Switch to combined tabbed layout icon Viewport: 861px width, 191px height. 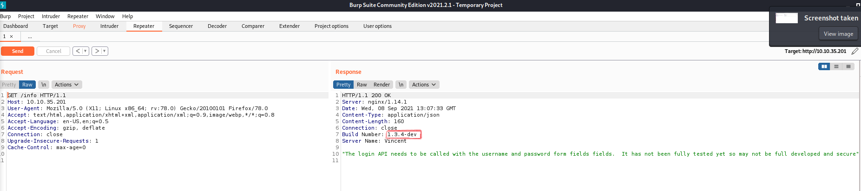pos(848,66)
